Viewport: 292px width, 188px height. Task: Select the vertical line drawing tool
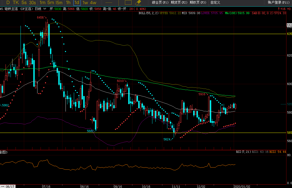(x=119, y=2)
